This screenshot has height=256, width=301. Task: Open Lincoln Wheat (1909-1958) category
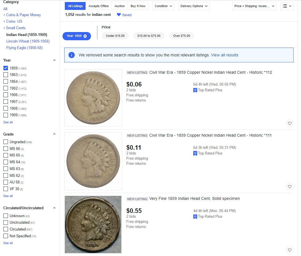(28, 41)
